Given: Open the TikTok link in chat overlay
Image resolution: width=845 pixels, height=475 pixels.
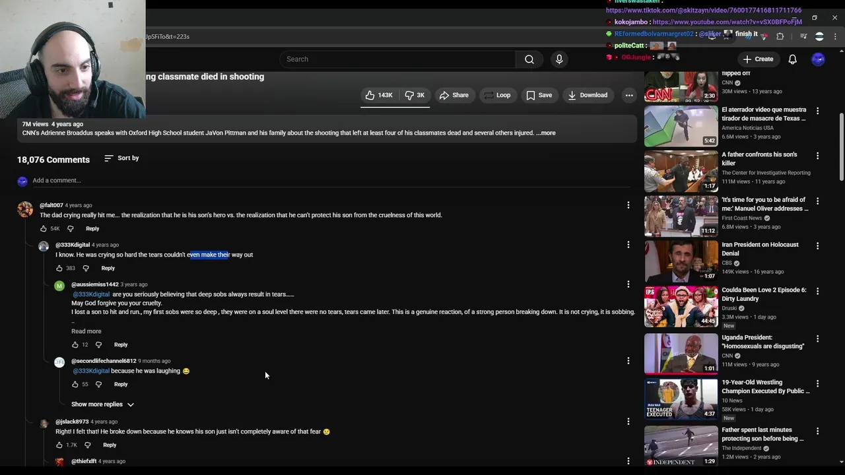Looking at the screenshot, I should click(x=704, y=11).
